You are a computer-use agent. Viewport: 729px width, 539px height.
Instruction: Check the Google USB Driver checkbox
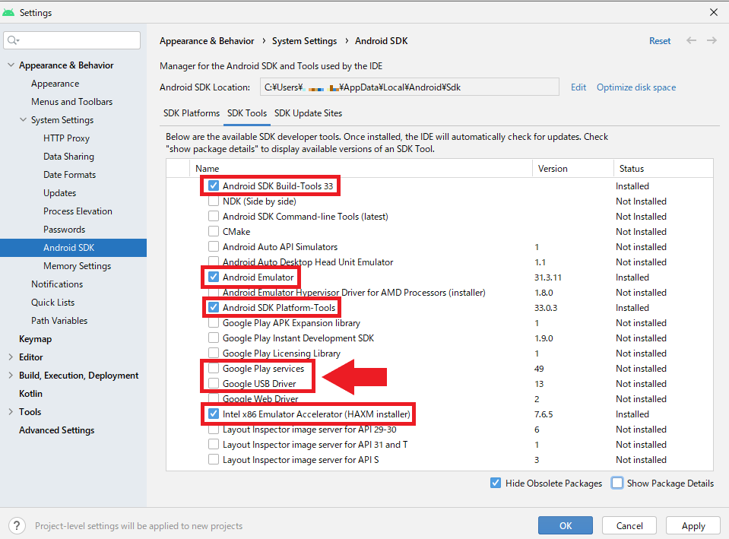[x=214, y=383]
